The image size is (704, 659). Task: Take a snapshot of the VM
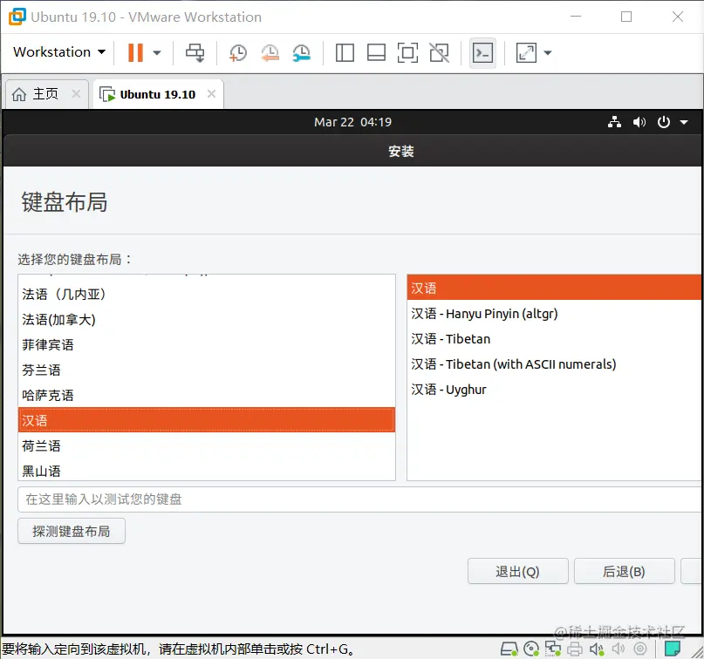pos(237,52)
